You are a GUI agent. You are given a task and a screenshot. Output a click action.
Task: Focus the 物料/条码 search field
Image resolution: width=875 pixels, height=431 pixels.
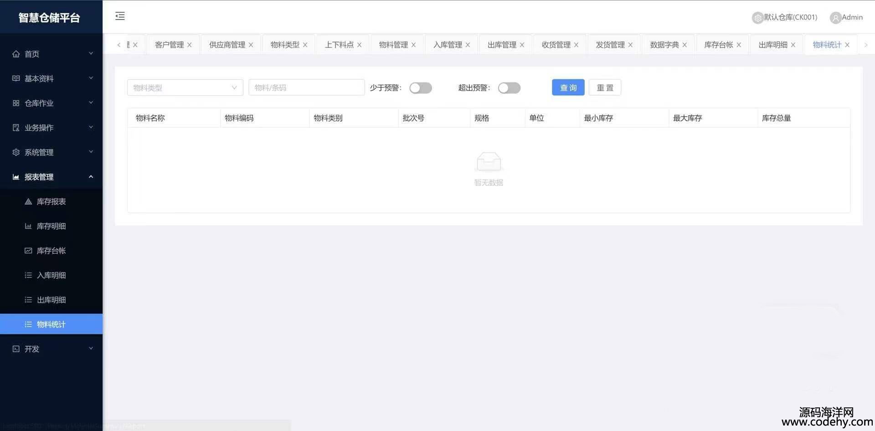[x=307, y=87]
